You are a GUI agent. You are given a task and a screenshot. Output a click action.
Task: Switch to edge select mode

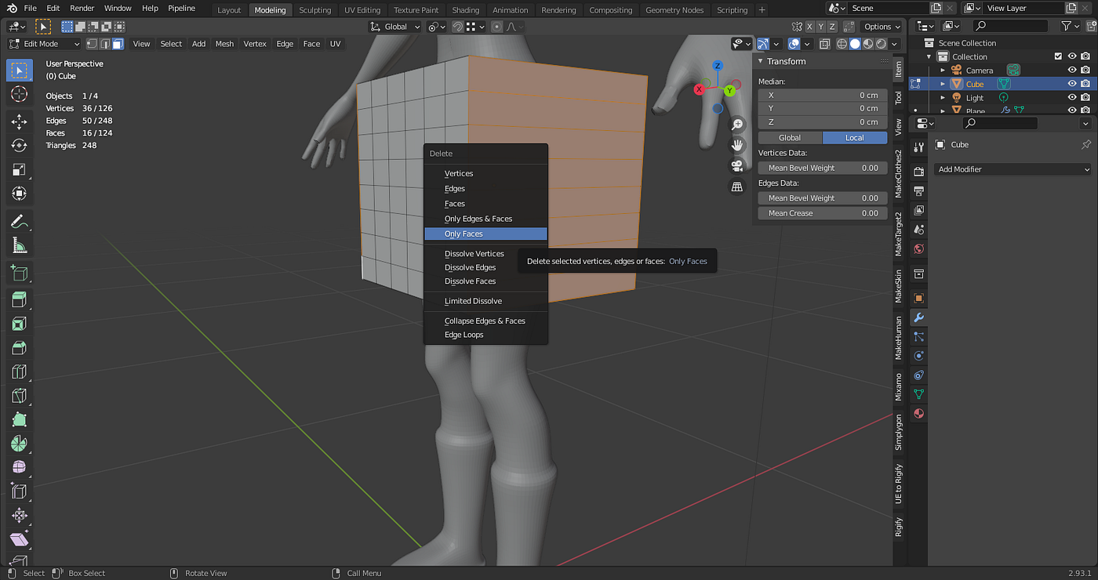104,44
